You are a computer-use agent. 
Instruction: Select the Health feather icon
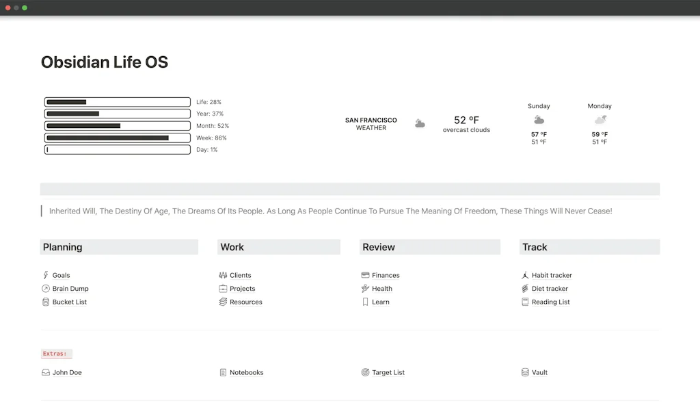coord(365,288)
